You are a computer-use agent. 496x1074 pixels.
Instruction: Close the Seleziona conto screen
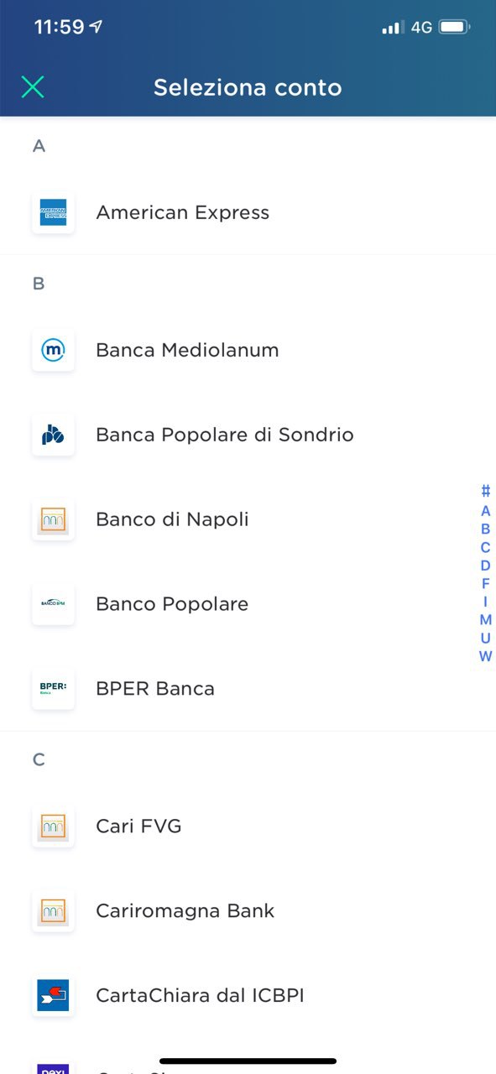pyautogui.click(x=33, y=87)
